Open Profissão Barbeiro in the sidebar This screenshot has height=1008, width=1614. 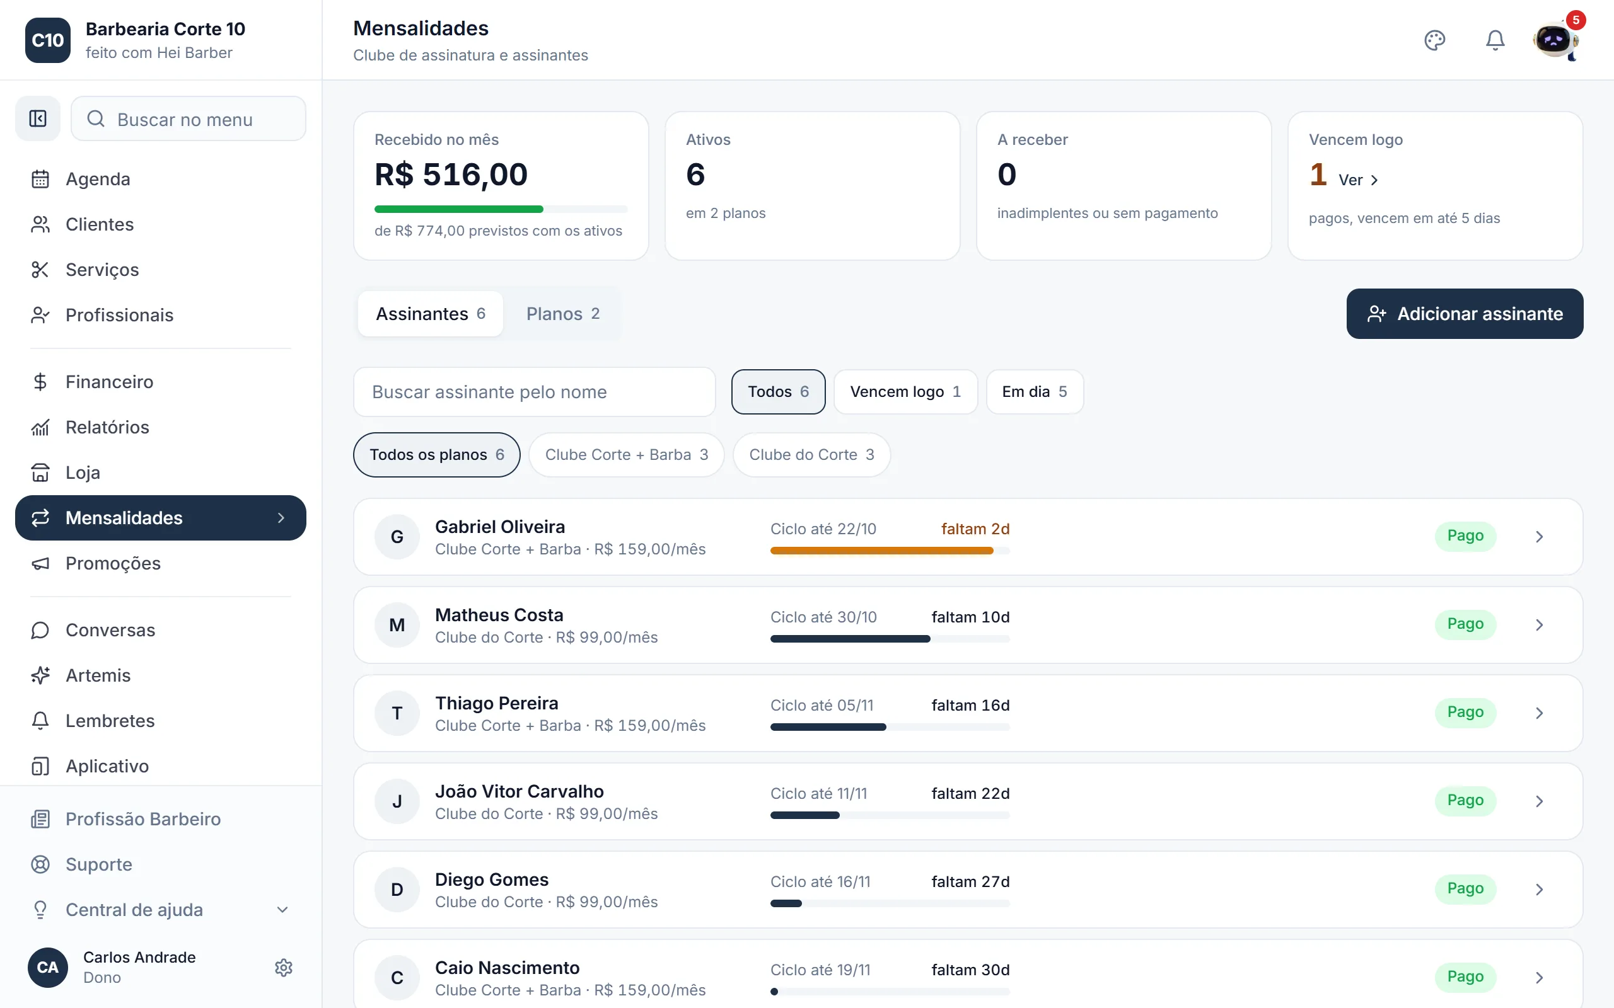tap(160, 818)
